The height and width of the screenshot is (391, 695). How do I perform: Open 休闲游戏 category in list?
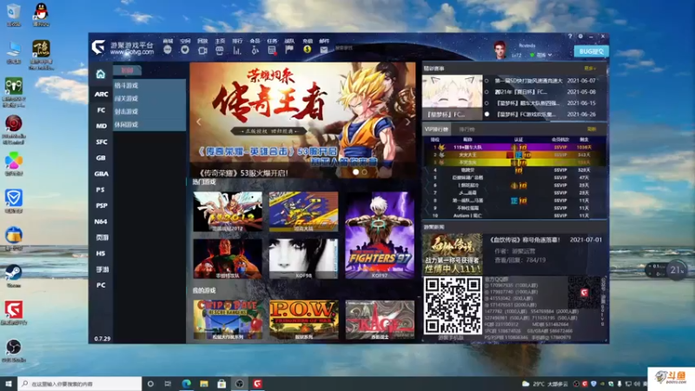149,125
